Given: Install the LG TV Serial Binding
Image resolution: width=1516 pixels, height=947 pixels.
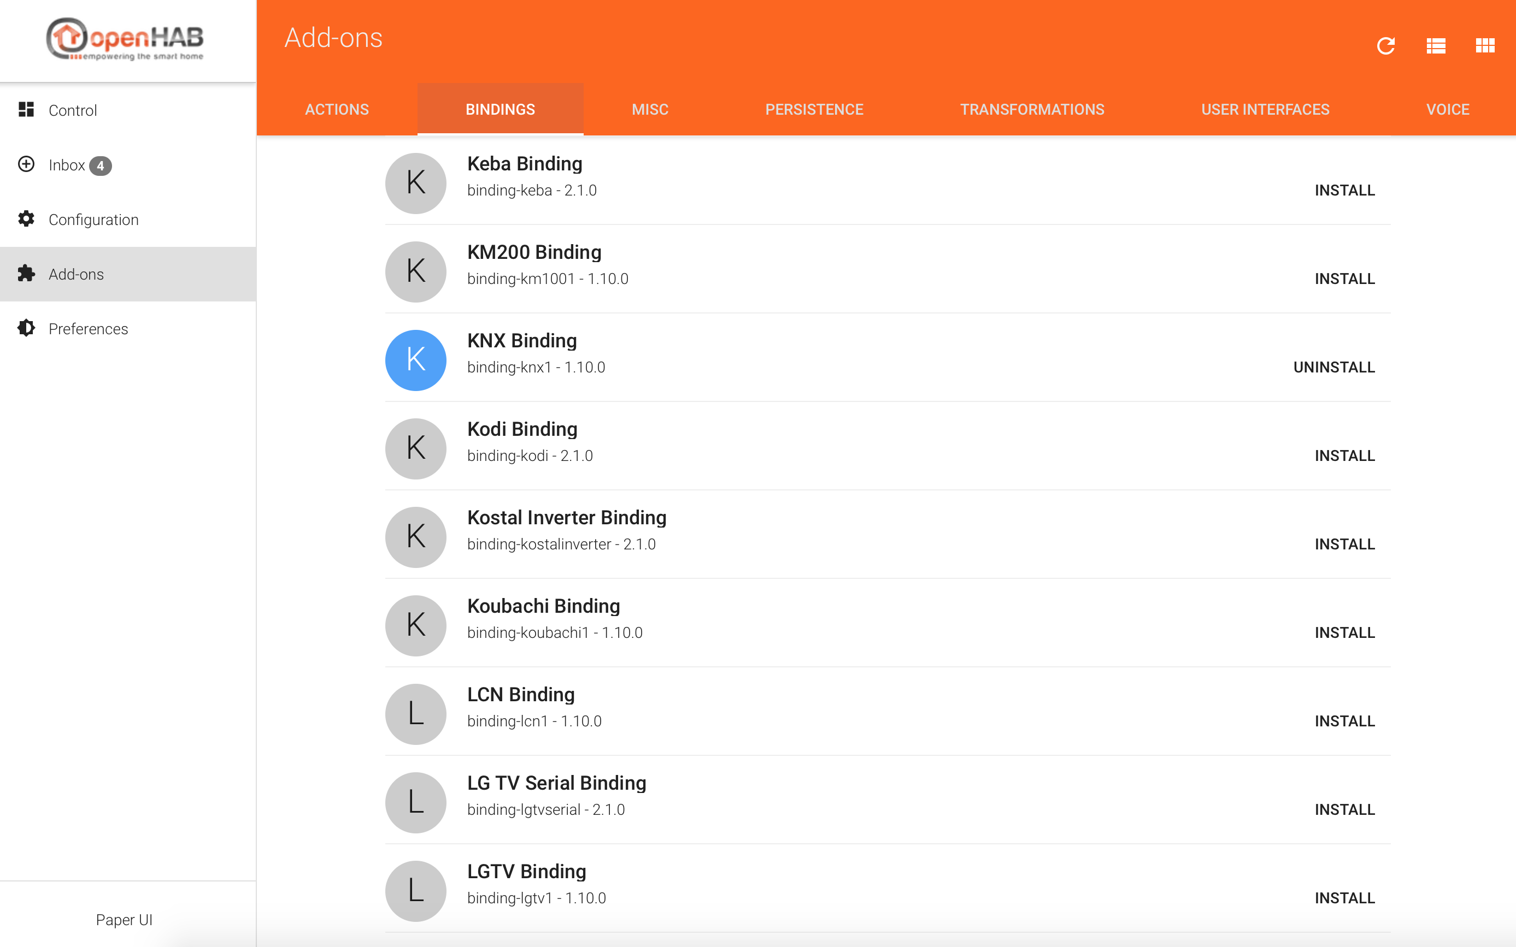Looking at the screenshot, I should (1344, 809).
